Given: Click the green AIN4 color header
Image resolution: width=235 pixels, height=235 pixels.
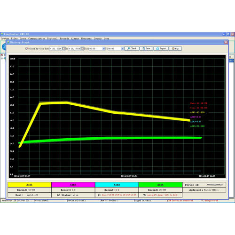Looking at the screenshot, I should click(160, 185).
